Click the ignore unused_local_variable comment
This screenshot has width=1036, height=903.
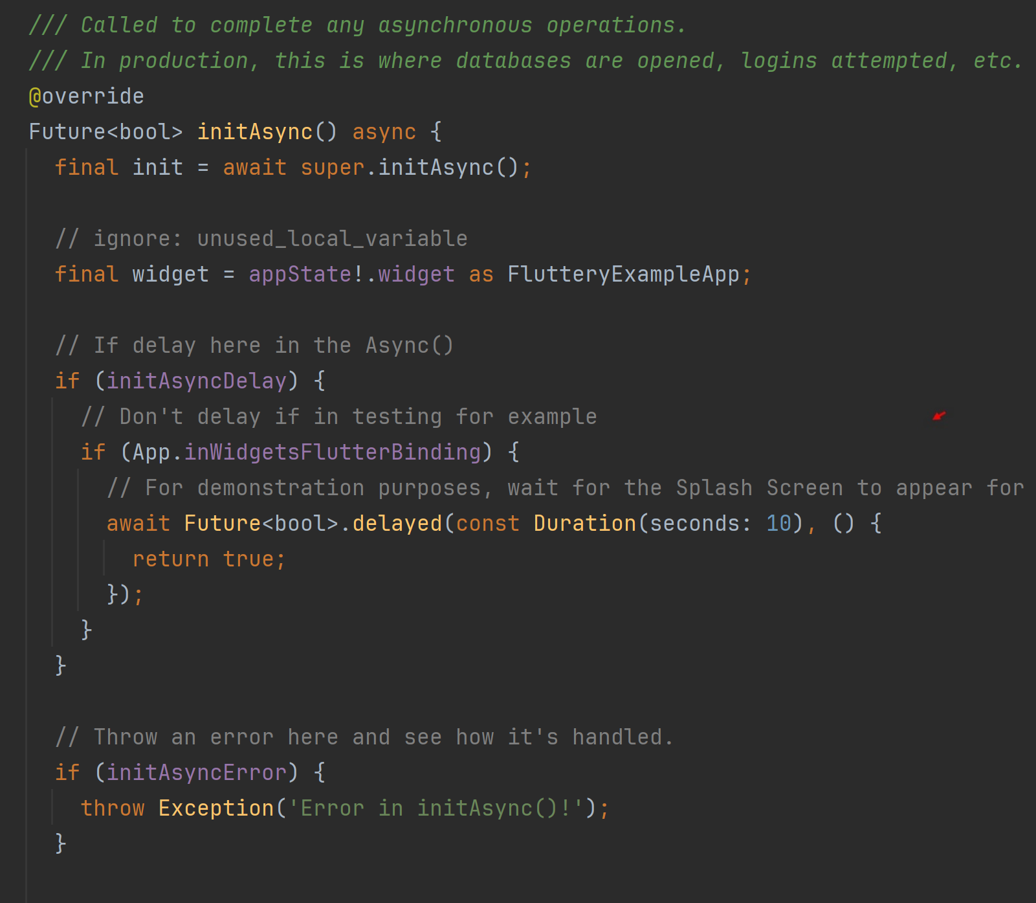(x=261, y=239)
